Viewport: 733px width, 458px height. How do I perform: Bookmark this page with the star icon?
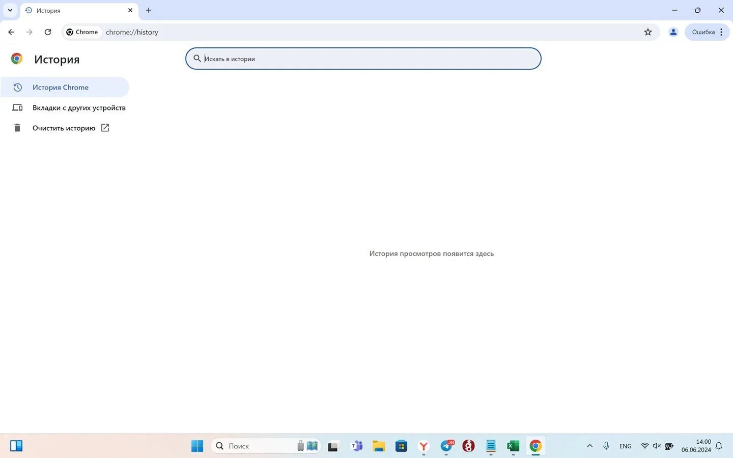click(x=648, y=32)
